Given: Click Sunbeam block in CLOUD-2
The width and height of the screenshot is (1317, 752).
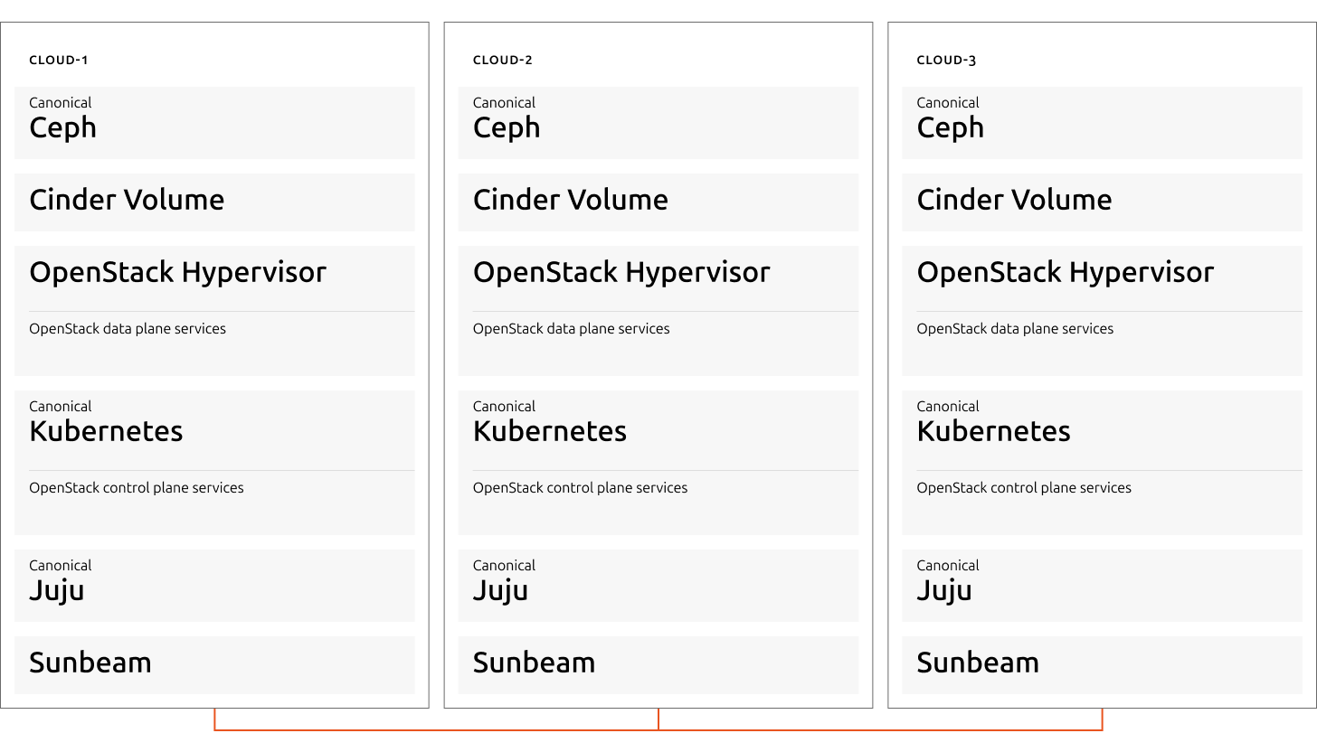Looking at the screenshot, I should 658,665.
